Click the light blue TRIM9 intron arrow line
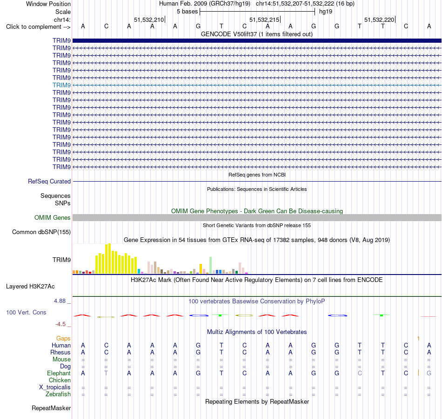Screen dimensions: 442x419 tap(257, 85)
